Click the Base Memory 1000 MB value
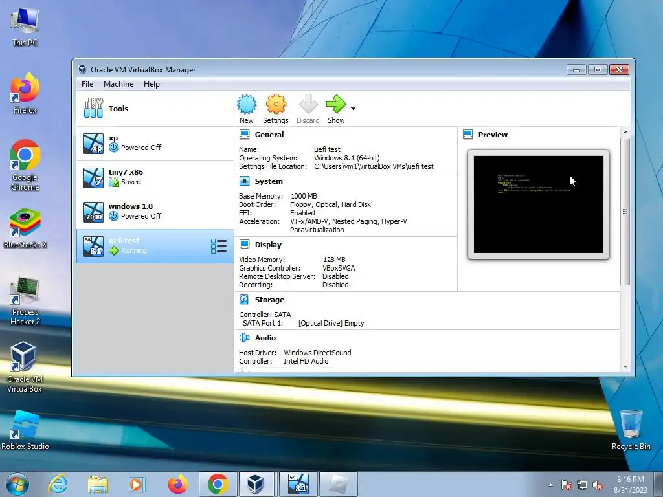This screenshot has height=497, width=663. (x=304, y=196)
